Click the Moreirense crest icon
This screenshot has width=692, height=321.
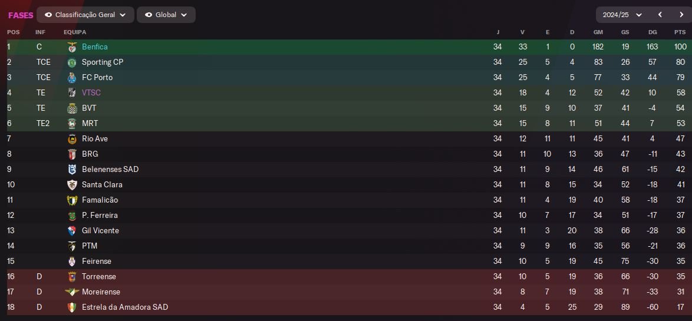point(72,292)
